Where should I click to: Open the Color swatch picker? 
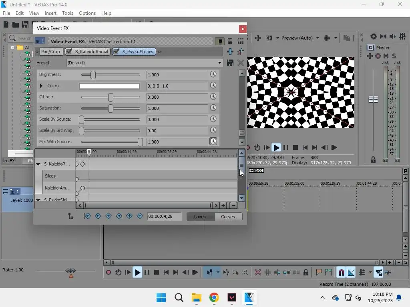(109, 86)
